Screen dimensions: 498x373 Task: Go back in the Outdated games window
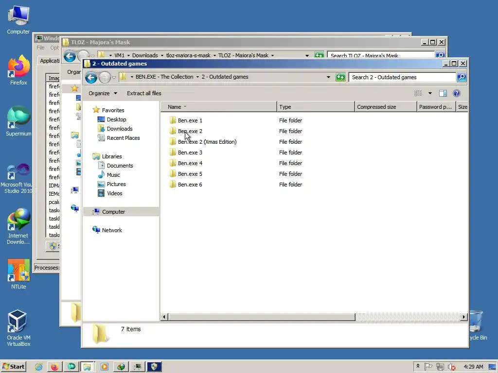(x=91, y=77)
